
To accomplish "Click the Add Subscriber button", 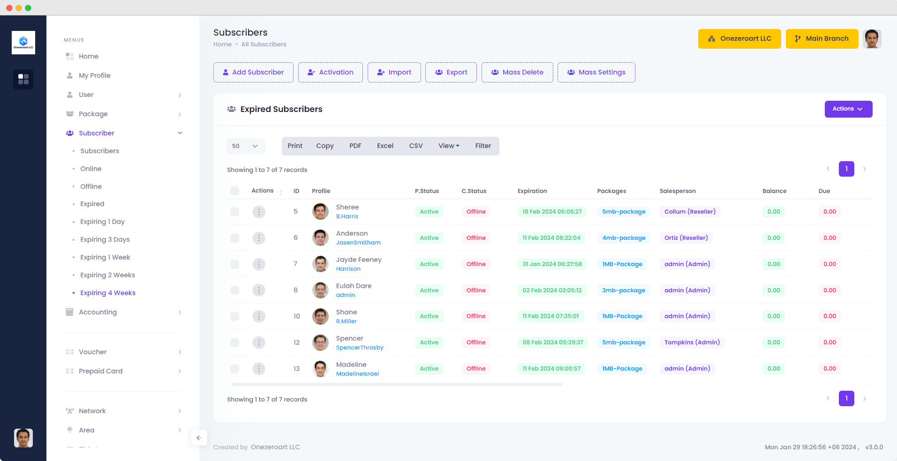I will [x=253, y=72].
